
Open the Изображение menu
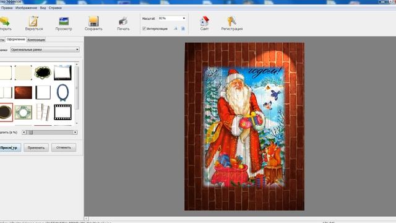(x=26, y=8)
